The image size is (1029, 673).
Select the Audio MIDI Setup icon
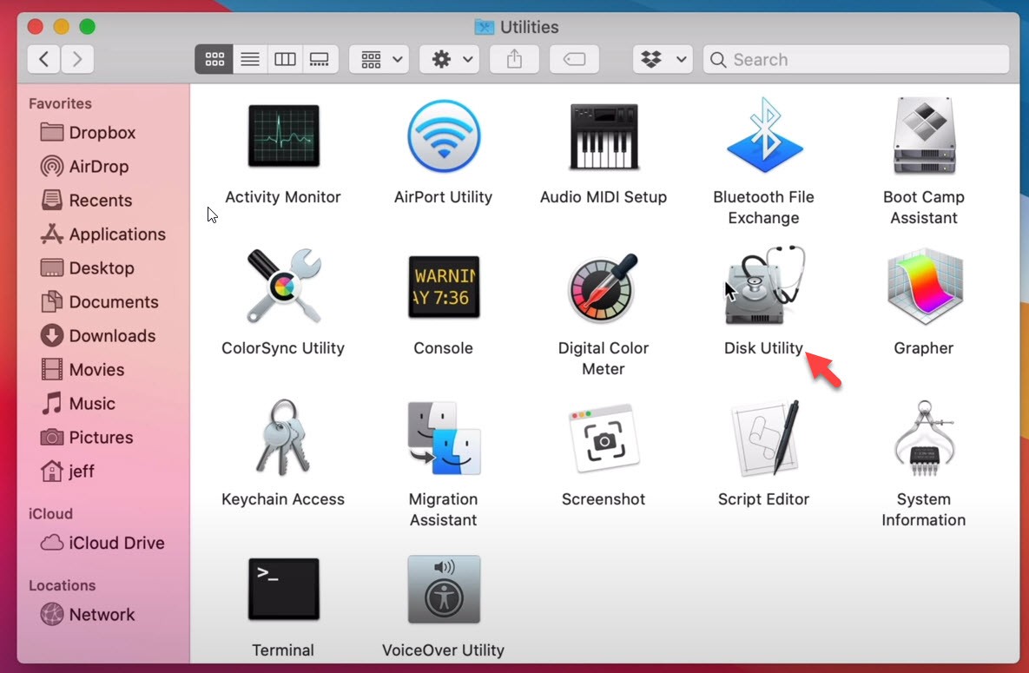[x=604, y=136]
